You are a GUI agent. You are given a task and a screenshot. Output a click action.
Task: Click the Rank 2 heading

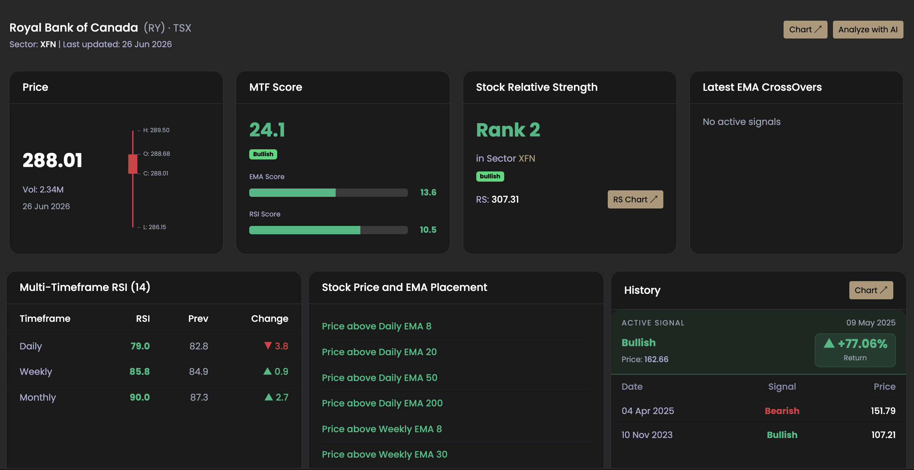[x=508, y=130]
